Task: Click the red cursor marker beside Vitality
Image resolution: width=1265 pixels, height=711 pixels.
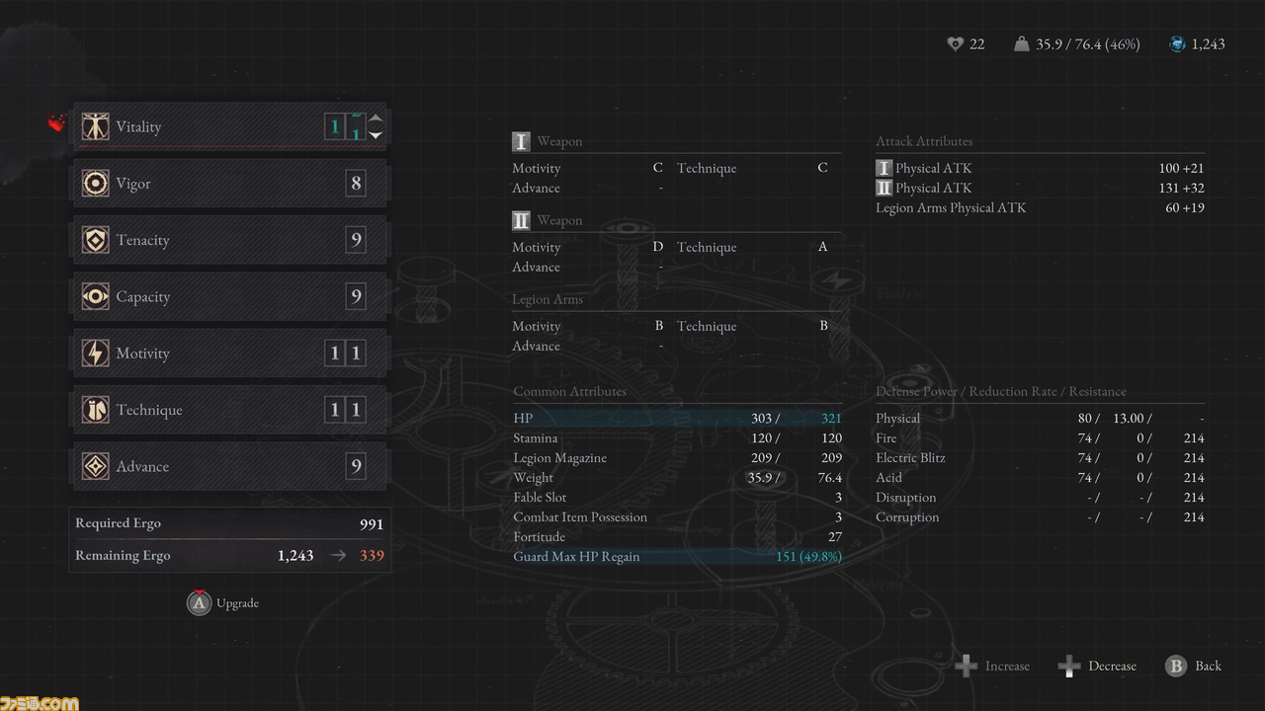Action: tap(56, 123)
